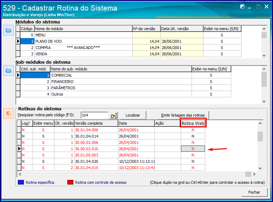The width and height of the screenshot is (273, 202).
Task: Select the VENDA module row
Action: 128,54
